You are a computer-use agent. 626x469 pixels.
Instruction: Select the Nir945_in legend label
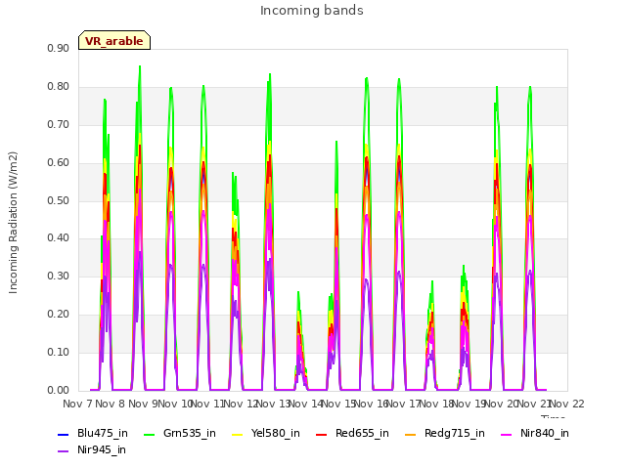point(102,450)
